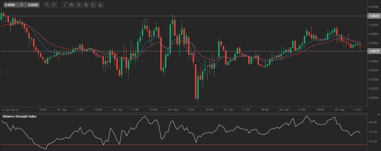
Task: Click the 0.8588 bid price display
Action: [10, 5]
